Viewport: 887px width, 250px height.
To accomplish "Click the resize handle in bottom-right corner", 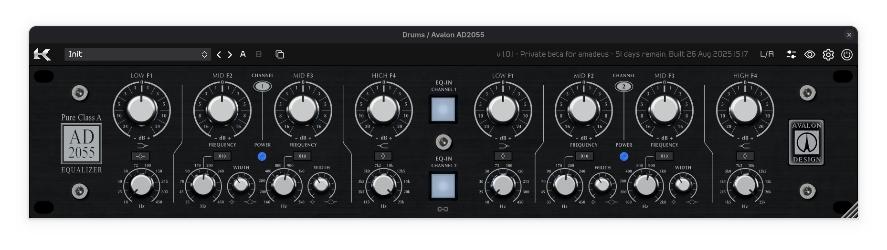I will pyautogui.click(x=850, y=210).
